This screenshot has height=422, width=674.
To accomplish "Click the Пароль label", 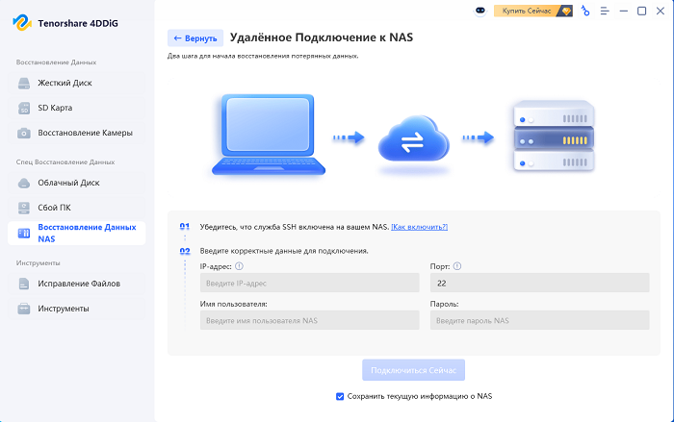I will tap(444, 304).
